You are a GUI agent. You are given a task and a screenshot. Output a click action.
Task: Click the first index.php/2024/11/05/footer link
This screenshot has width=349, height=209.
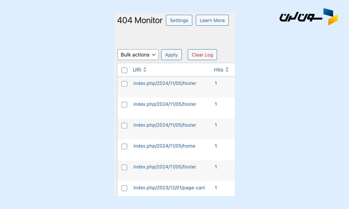[x=165, y=83]
